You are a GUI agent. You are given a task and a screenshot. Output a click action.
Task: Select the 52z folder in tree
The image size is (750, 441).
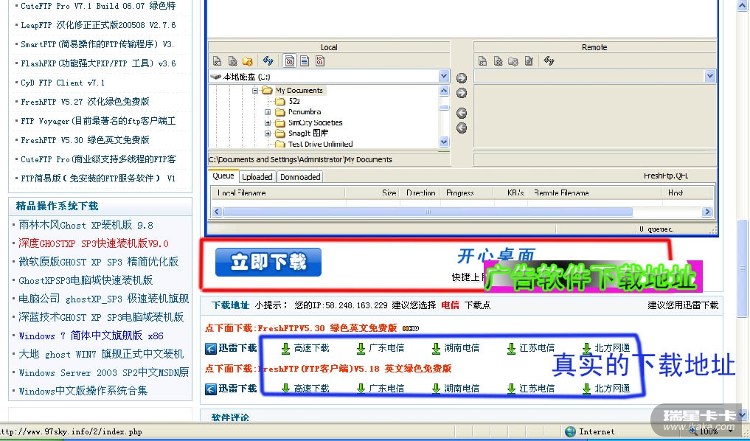click(294, 102)
